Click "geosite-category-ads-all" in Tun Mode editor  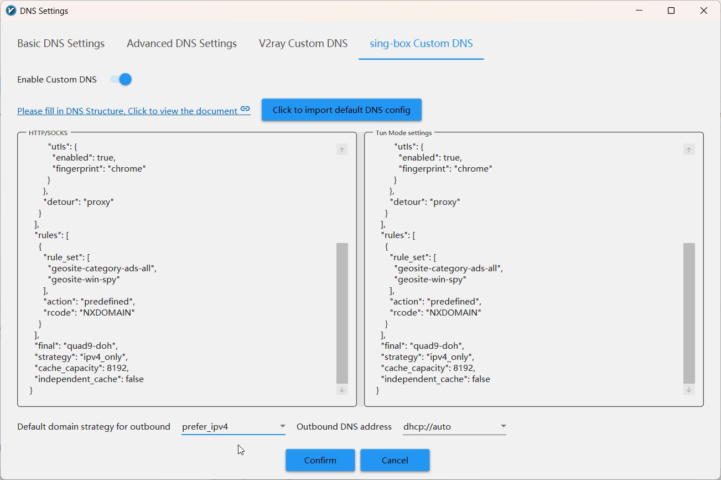[x=449, y=269]
